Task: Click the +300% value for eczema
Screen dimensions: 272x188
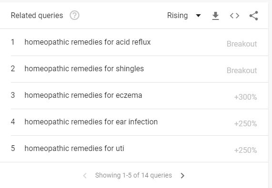Action: pyautogui.click(x=245, y=97)
